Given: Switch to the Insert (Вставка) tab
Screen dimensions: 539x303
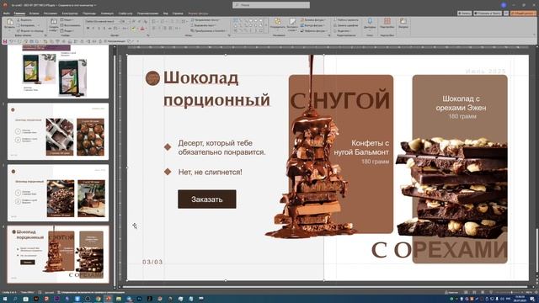Looking at the screenshot, I should pyautogui.click(x=34, y=13).
